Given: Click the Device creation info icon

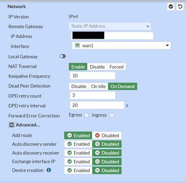Looking at the screenshot, I should pos(49,170).
